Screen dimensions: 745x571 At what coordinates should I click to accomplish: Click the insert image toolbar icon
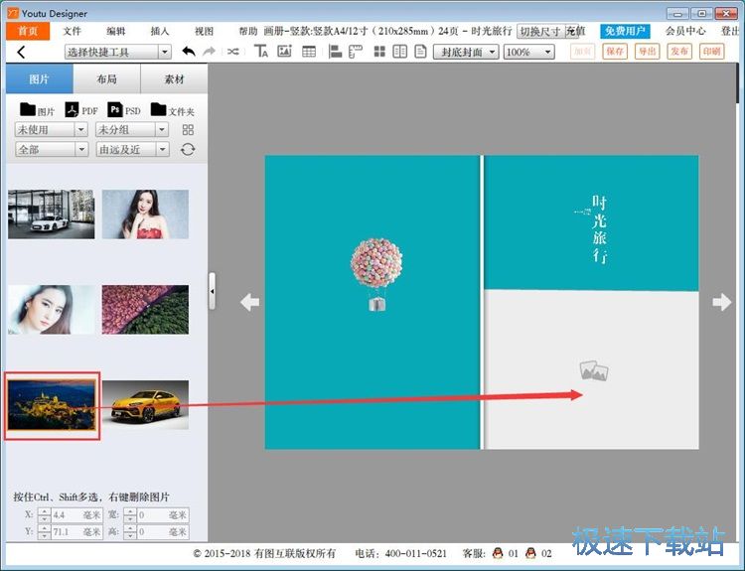[x=285, y=52]
